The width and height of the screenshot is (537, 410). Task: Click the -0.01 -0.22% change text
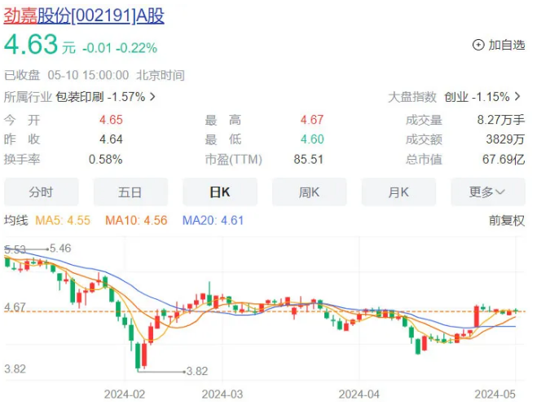tap(120, 48)
